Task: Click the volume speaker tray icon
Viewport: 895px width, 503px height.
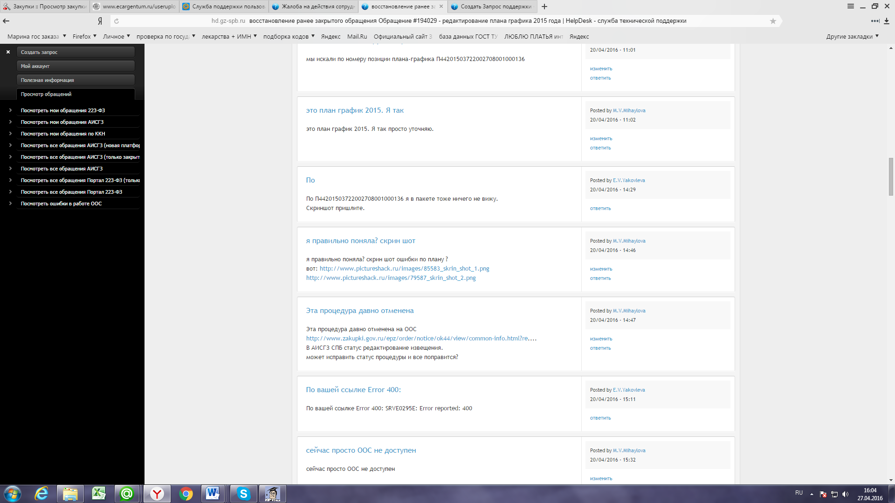Action: pos(845,494)
